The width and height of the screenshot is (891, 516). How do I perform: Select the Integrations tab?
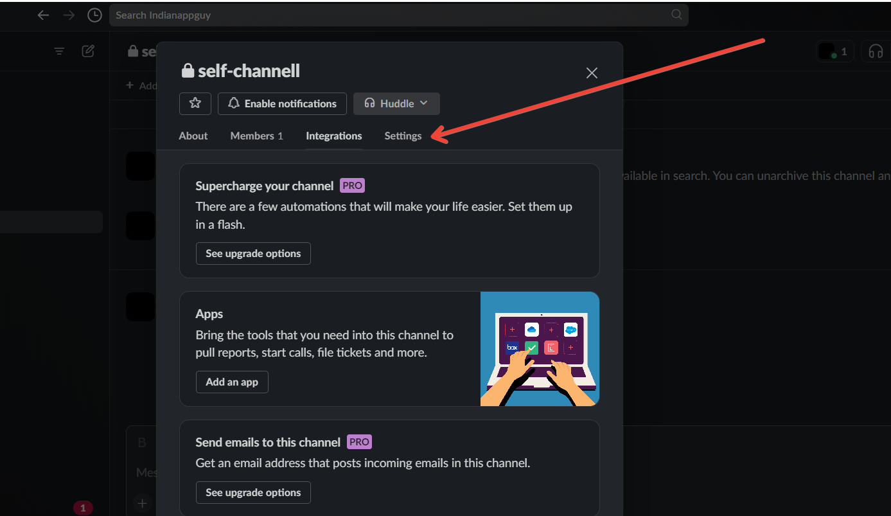tap(334, 136)
